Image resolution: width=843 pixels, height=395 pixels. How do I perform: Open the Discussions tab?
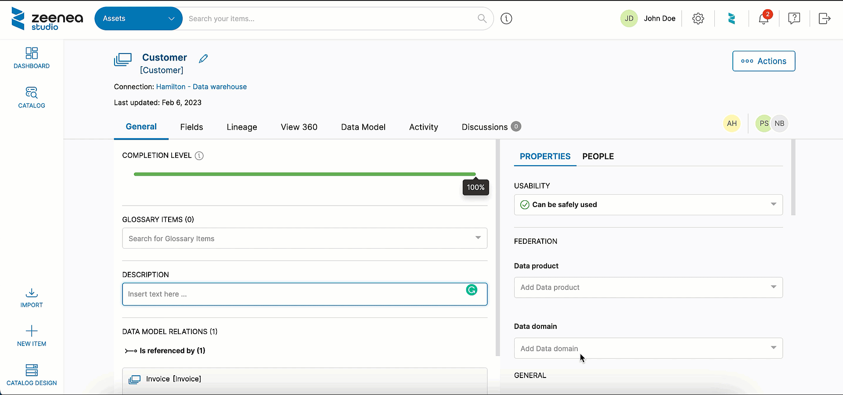click(484, 127)
